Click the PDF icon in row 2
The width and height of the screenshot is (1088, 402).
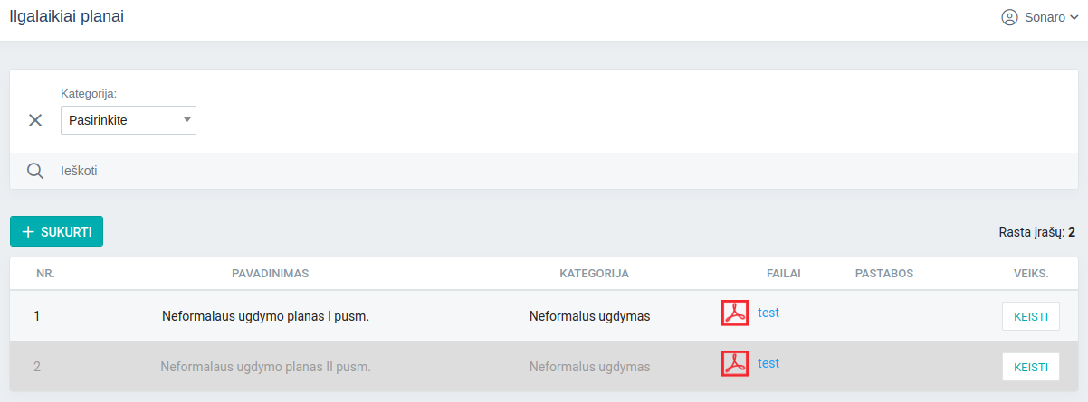pos(734,363)
